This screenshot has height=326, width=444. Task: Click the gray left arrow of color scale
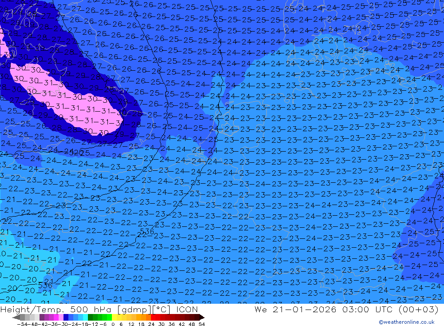(16, 318)
